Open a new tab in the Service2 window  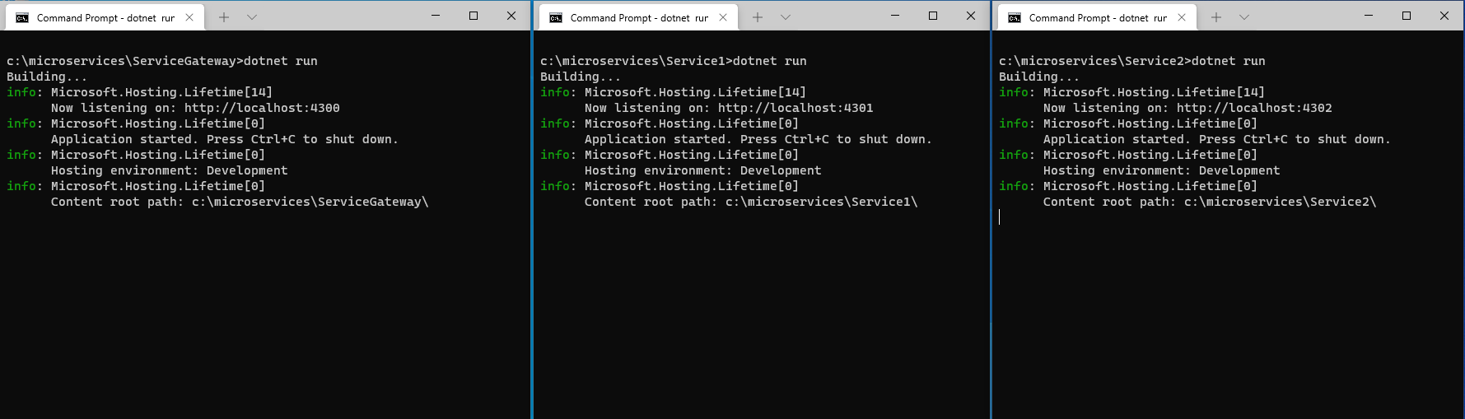click(x=1216, y=17)
